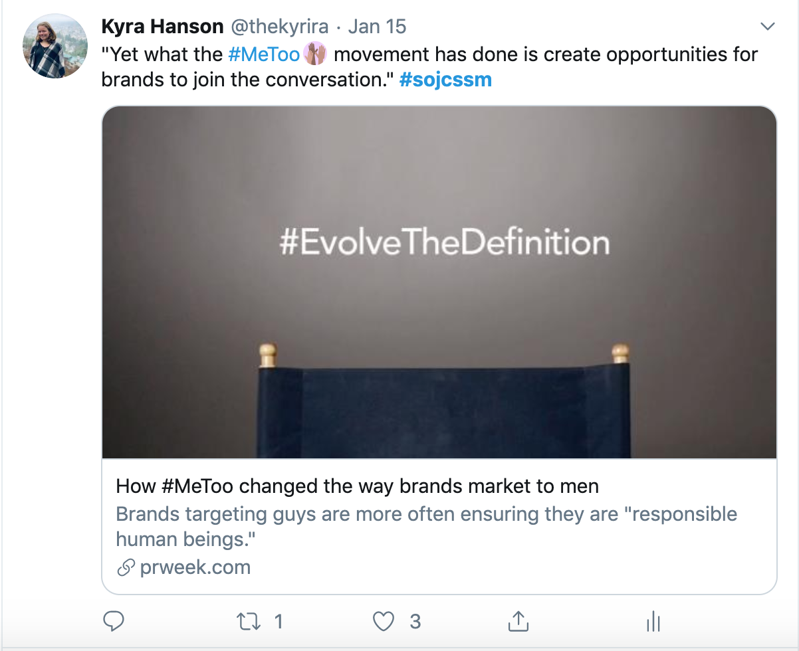Screen dimensions: 799x651
Task: Click the article headline about brands marketing to men
Action: pos(357,486)
